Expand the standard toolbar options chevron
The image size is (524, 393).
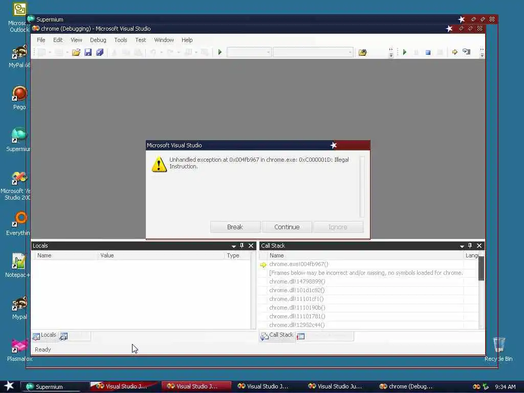click(x=390, y=53)
